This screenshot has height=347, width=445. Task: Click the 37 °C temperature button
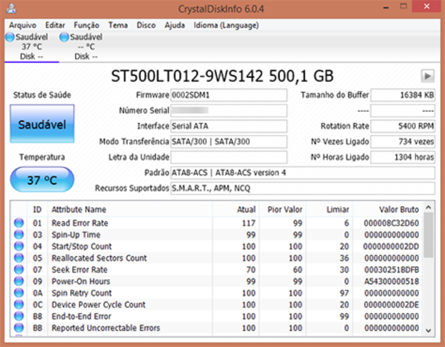[42, 180]
